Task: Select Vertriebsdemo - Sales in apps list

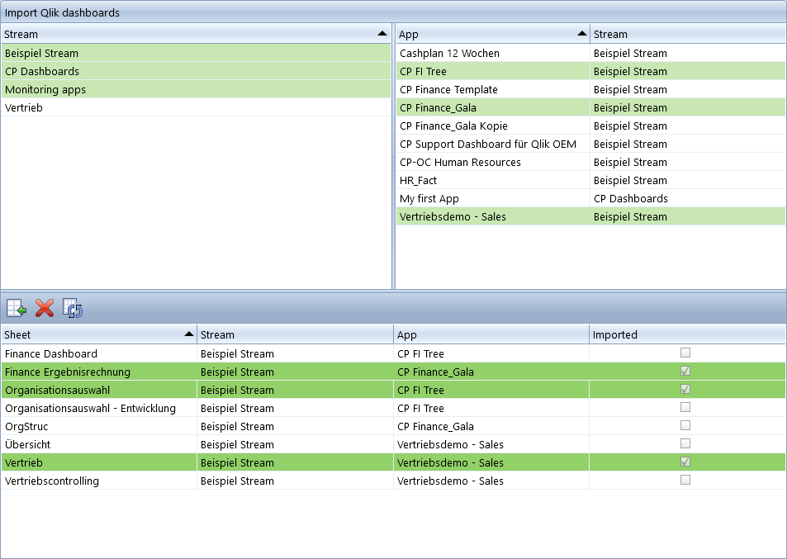Action: (590, 216)
